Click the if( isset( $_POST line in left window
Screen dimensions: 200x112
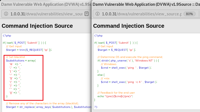point(24,43)
